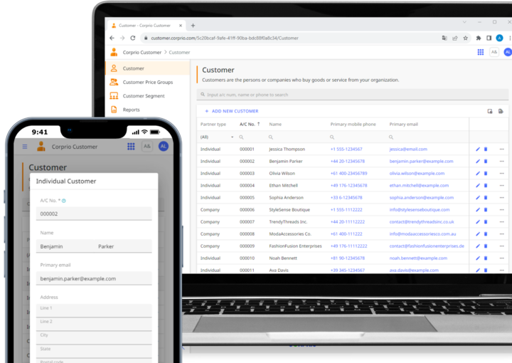Open the Partner type (All) filter dropdown
This screenshot has height=363, width=512.
(x=217, y=137)
